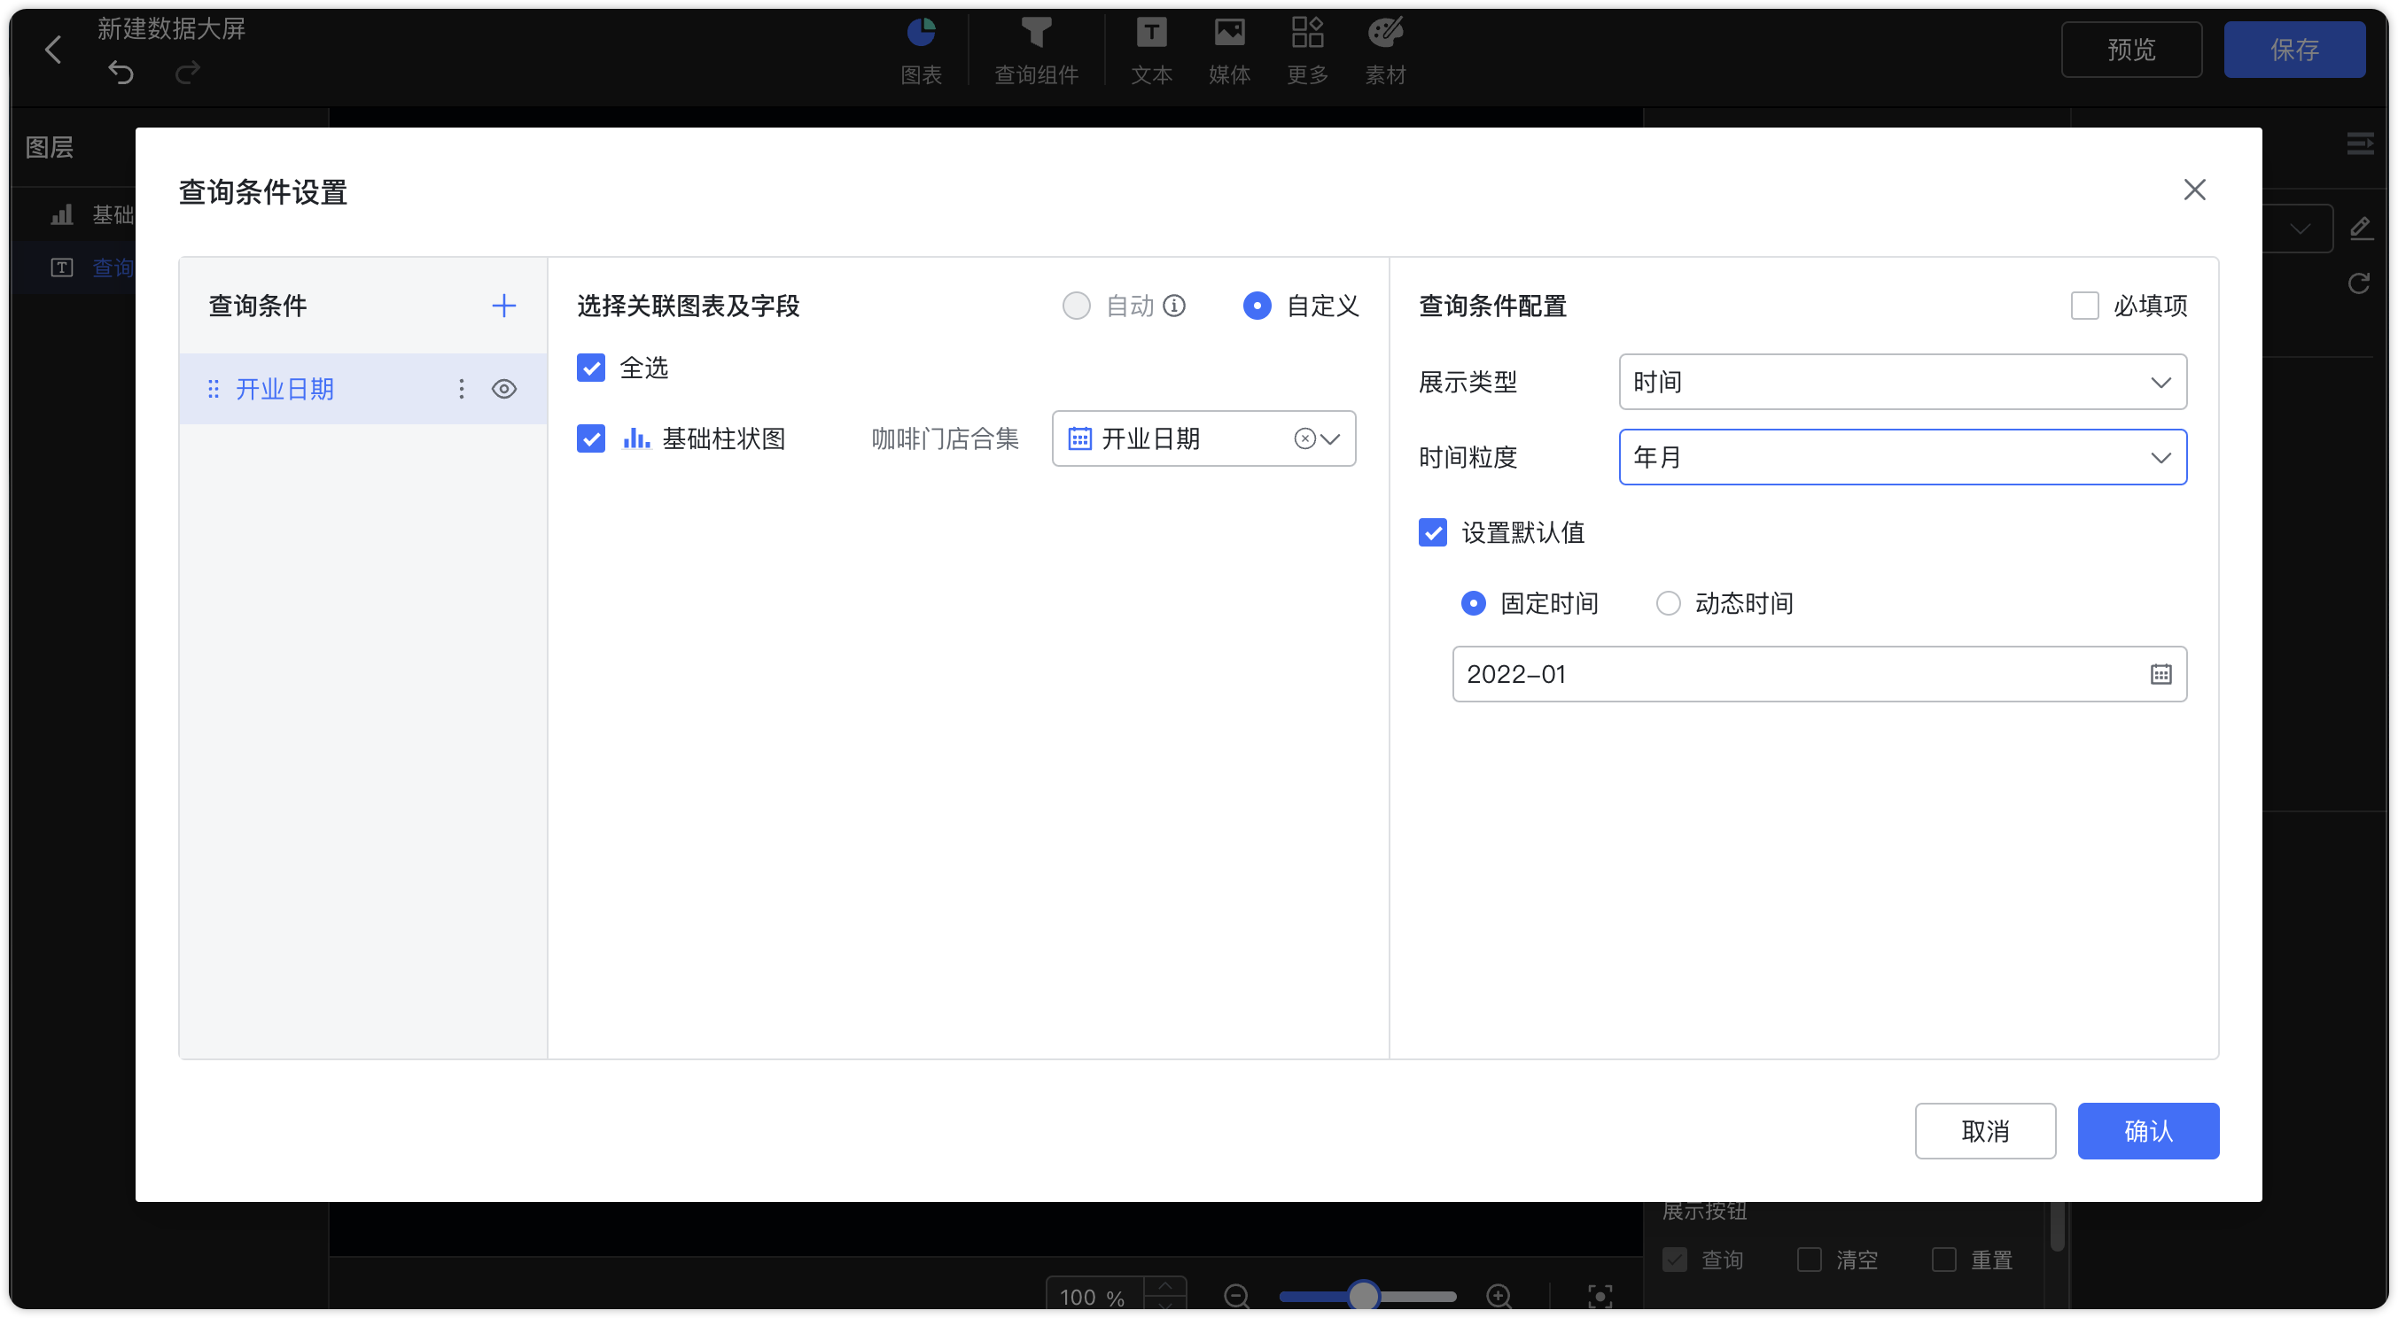Click the fit-to-screen icon

1600,1296
